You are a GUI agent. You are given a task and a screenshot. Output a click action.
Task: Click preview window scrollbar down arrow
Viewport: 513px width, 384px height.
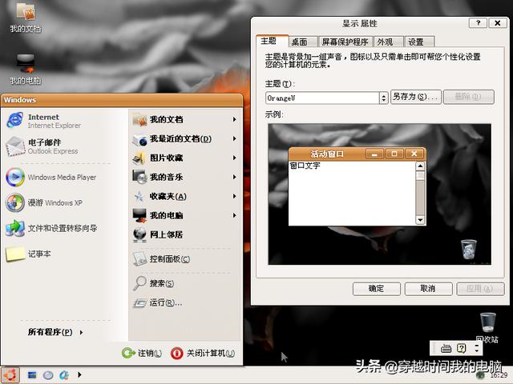420,220
